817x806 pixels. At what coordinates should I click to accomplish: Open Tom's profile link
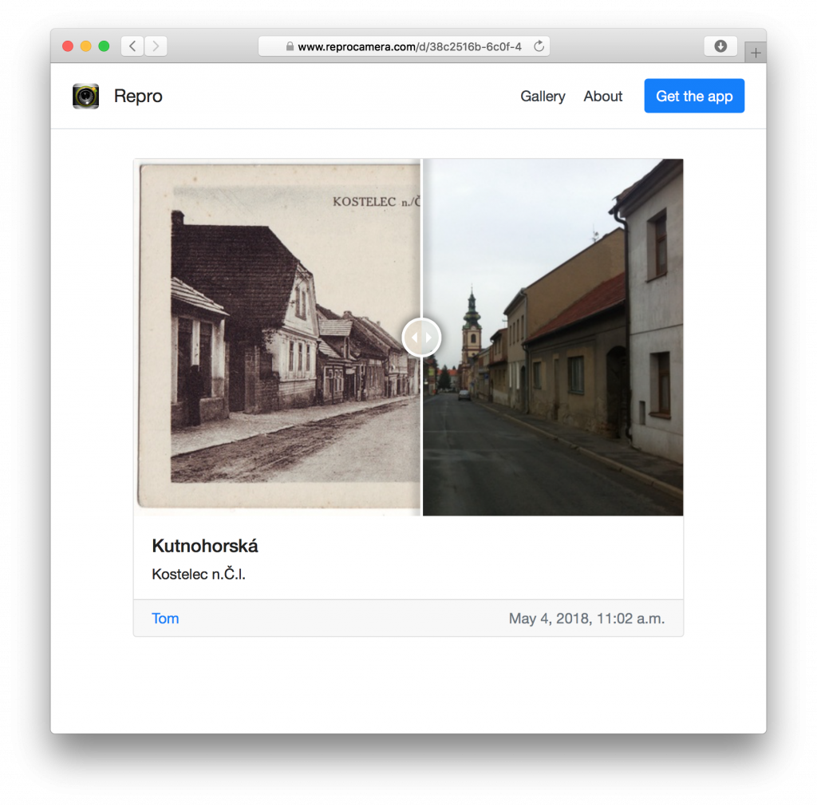pyautogui.click(x=165, y=618)
